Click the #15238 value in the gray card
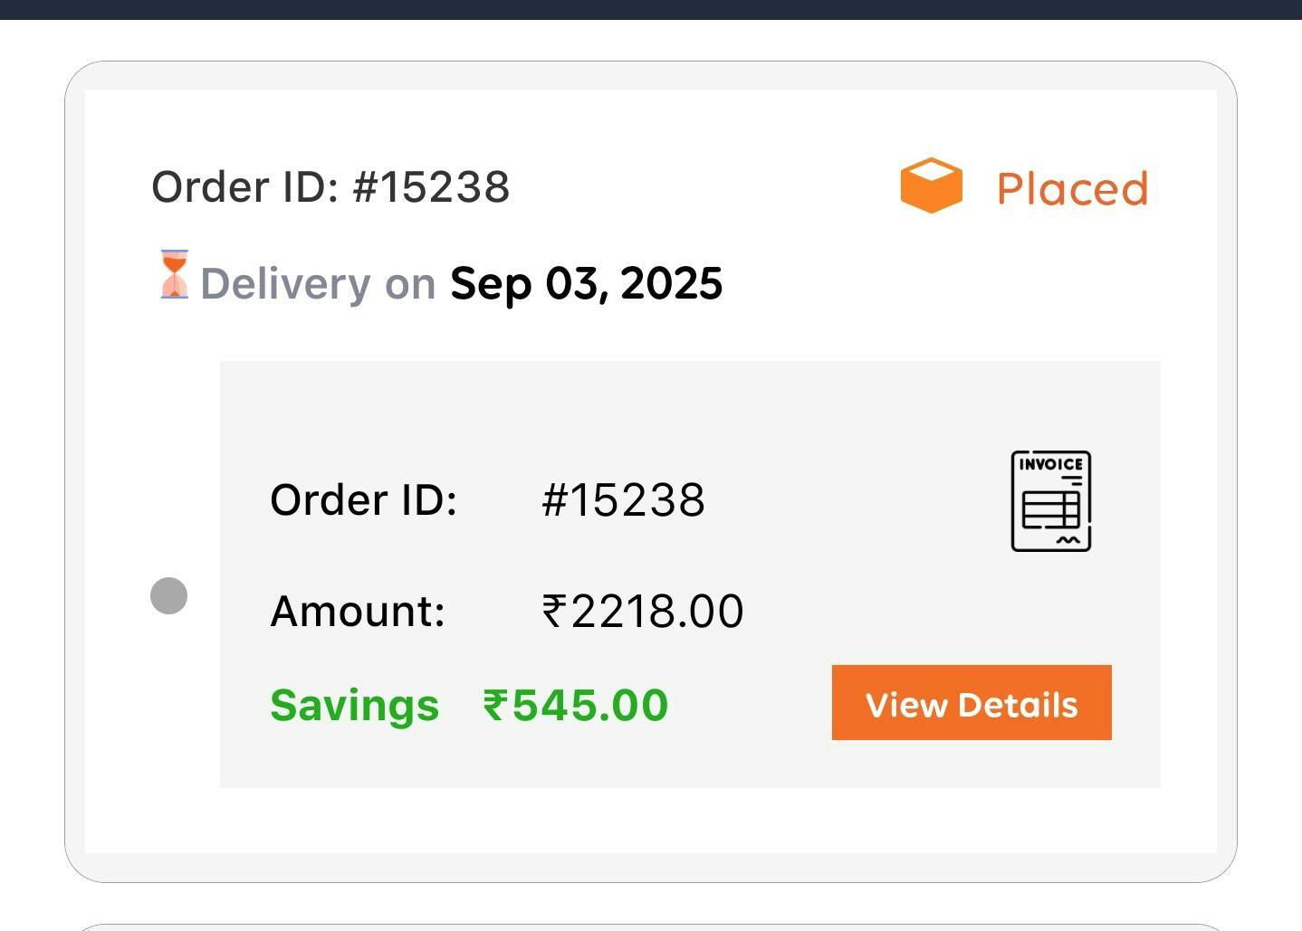Screen dimensions: 1302x931 pyautogui.click(x=623, y=499)
